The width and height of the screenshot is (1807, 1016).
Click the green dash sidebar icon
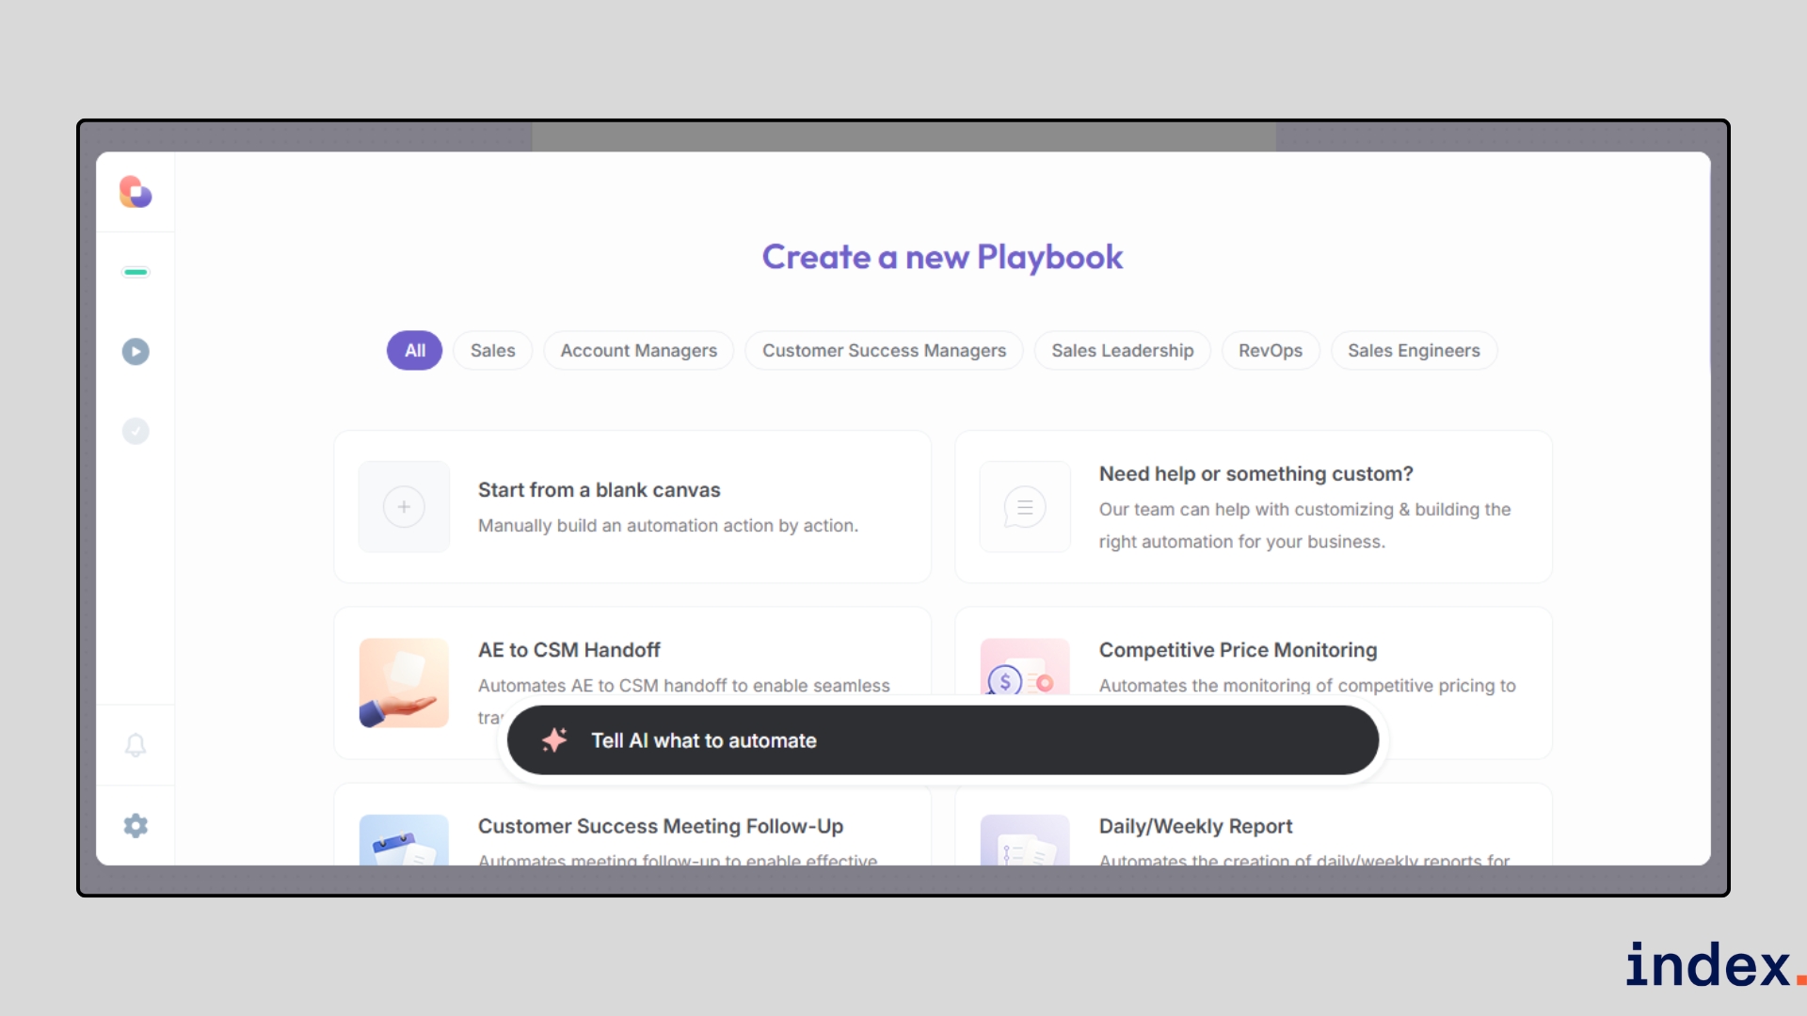136,273
